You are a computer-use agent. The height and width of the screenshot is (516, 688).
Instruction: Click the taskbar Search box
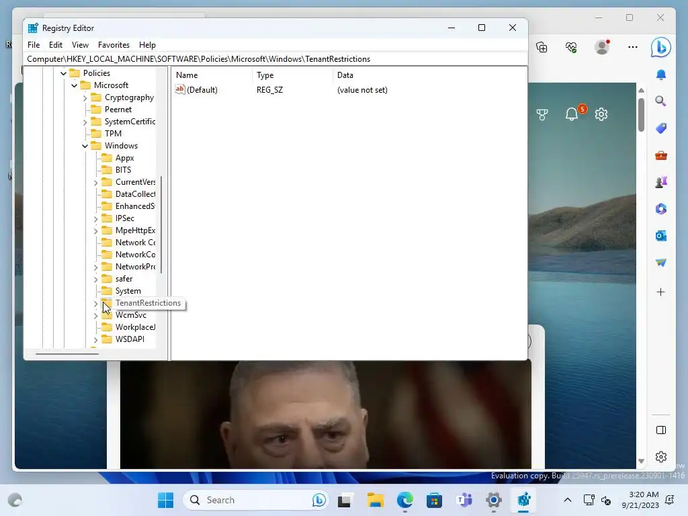coord(255,500)
